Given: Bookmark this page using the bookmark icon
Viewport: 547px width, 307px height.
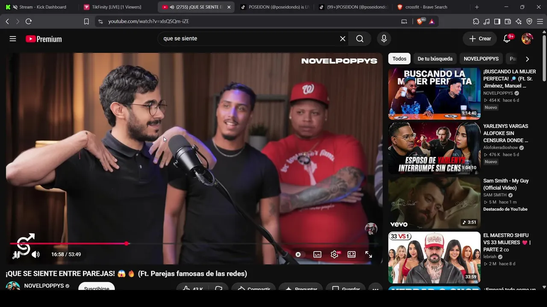Looking at the screenshot, I should point(86,21).
